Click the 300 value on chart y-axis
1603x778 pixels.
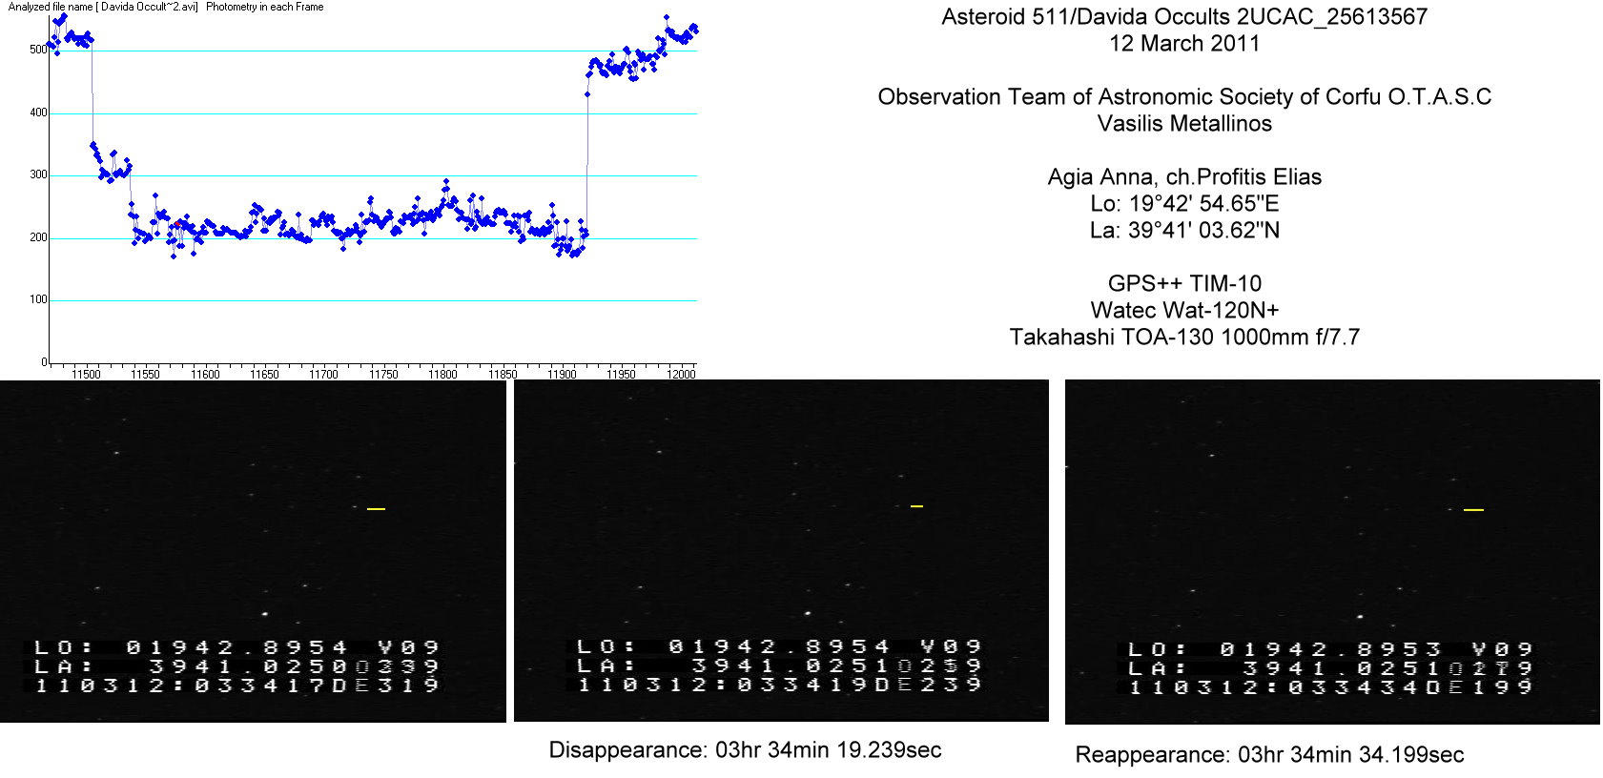pos(38,174)
